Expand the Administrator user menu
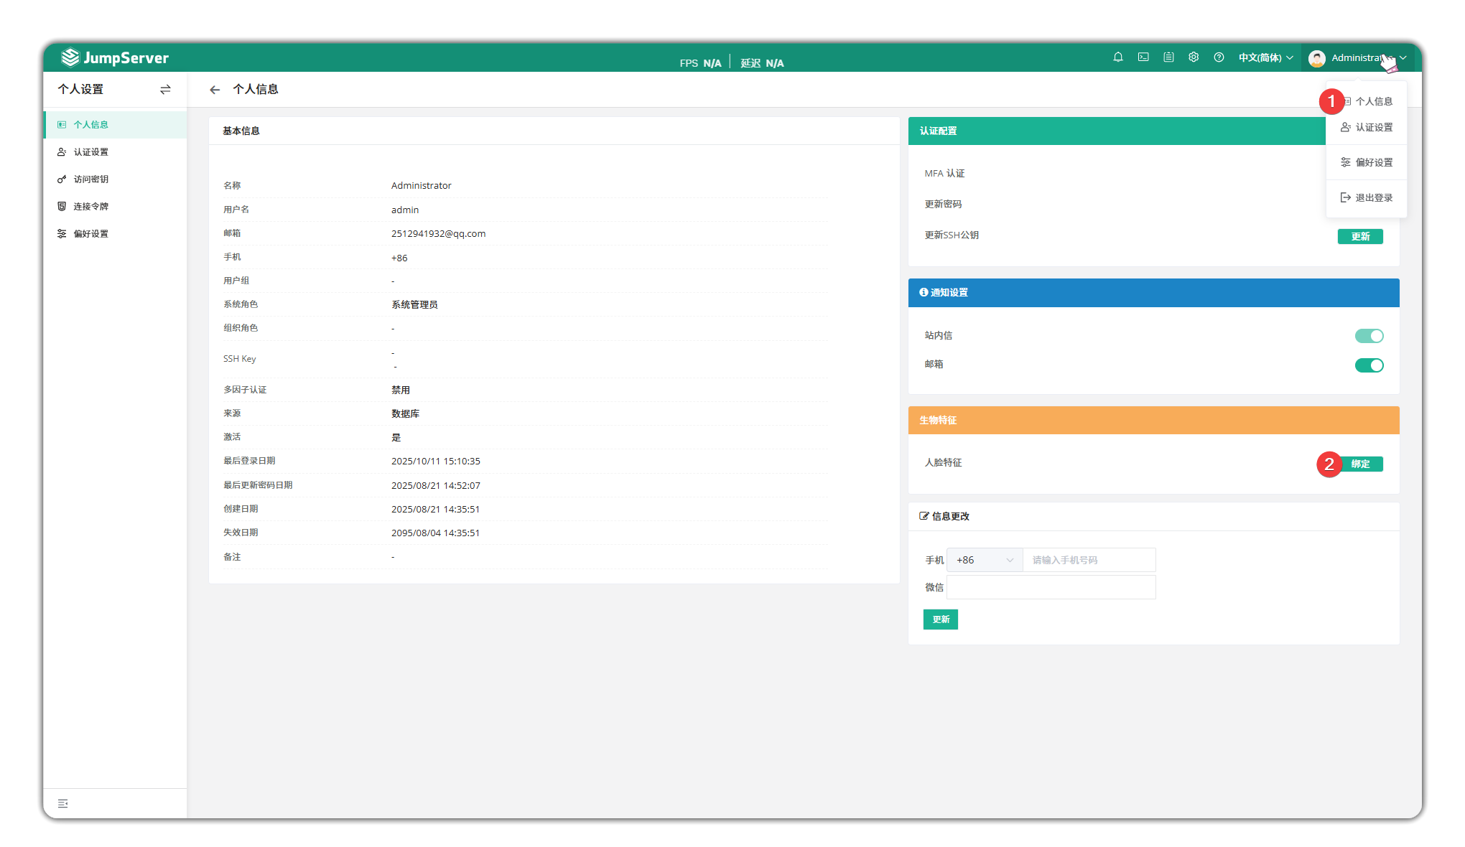1465x847 pixels. point(1356,58)
